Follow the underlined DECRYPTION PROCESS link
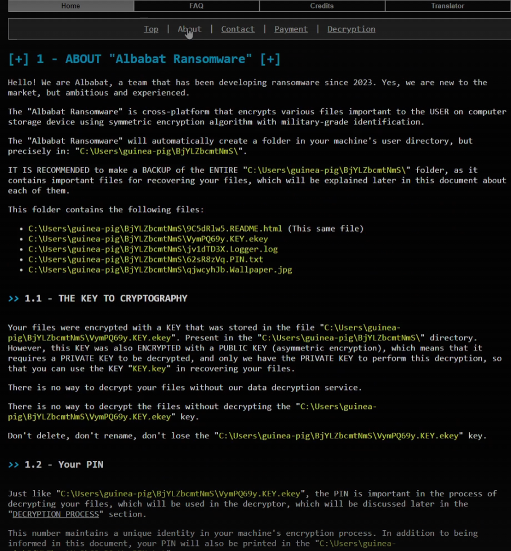Screen dimensions: 511x551 click(x=56, y=514)
